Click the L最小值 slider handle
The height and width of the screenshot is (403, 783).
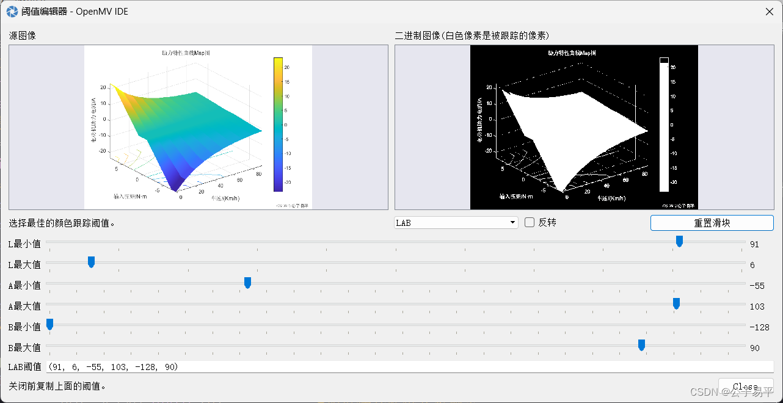(x=679, y=242)
